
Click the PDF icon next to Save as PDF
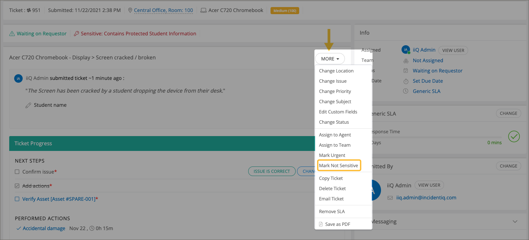pos(321,224)
